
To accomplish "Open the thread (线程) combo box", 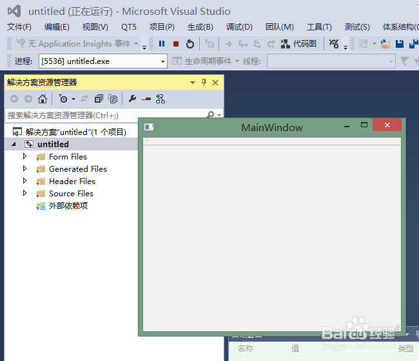I will tap(331, 61).
